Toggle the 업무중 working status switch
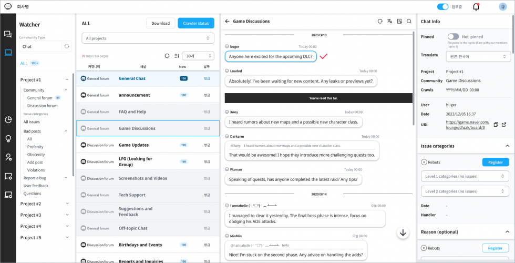515x263 pixels. tap(442, 6)
